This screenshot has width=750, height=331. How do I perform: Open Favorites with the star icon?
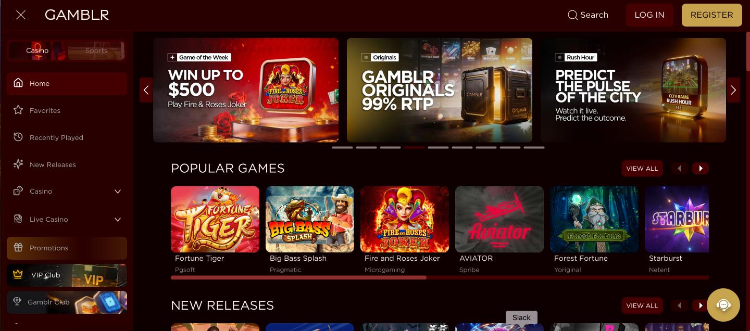pos(18,110)
